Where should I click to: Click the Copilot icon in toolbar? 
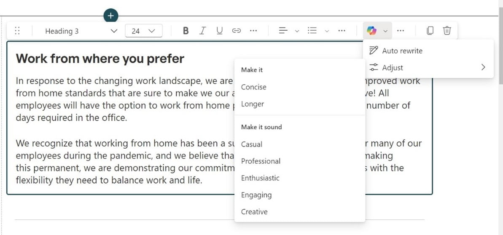click(371, 31)
